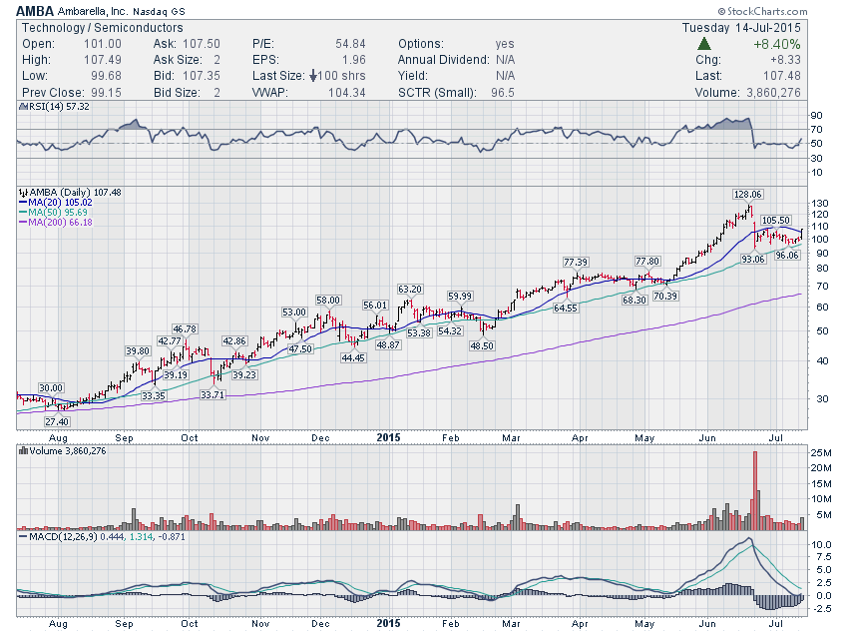The width and height of the screenshot is (848, 632).
Task: Click the 70.39 low price label
Action: click(x=665, y=296)
